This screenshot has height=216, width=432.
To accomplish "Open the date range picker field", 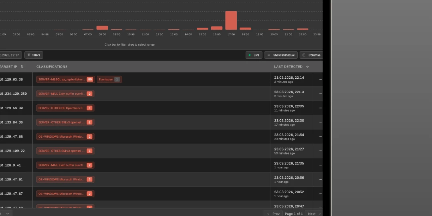I will 10,55.
